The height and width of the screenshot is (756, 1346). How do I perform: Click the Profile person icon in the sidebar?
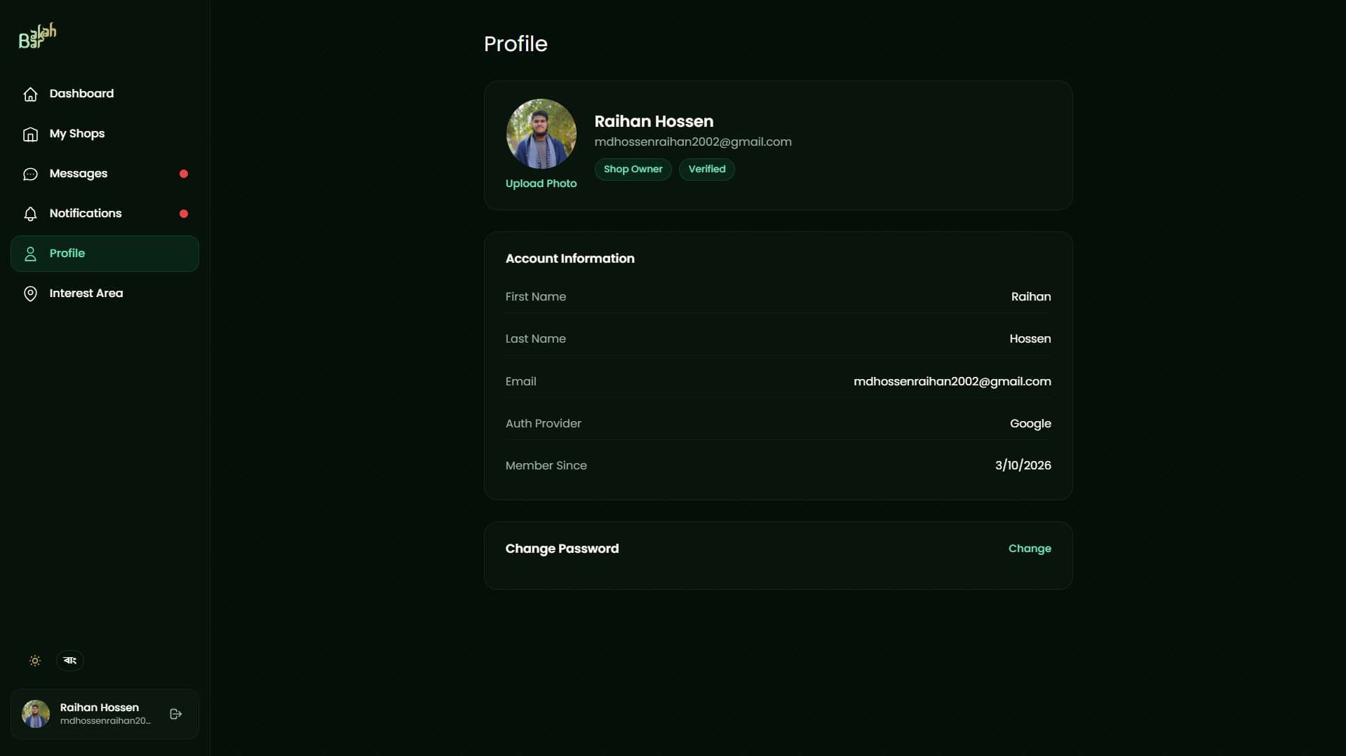tap(30, 254)
